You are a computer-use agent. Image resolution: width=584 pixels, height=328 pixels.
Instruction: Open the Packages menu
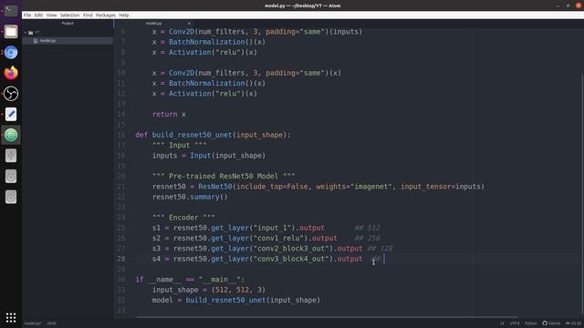pos(106,15)
